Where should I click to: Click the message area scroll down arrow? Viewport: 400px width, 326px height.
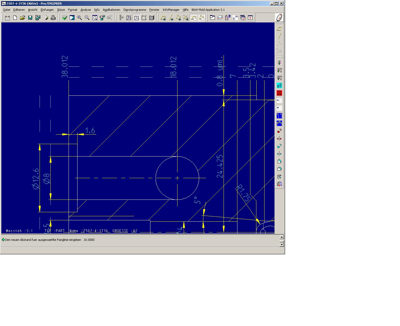pos(282,245)
